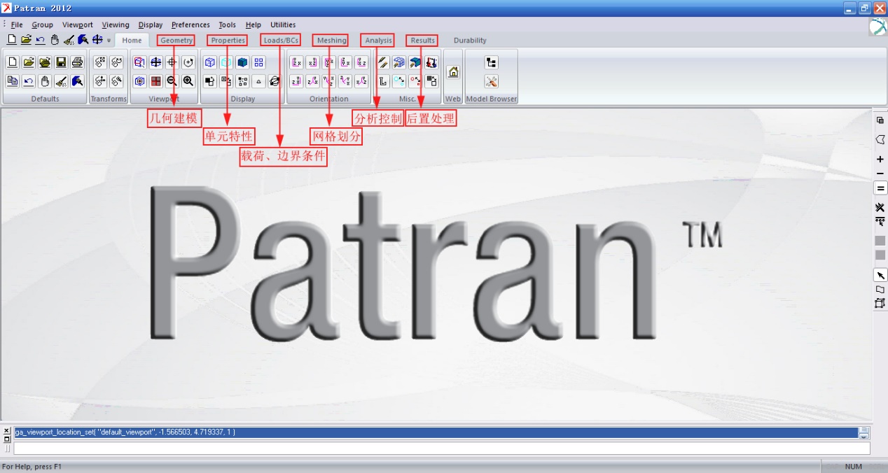Screen dimensions: 888x473
Task: Switch to the Home tab
Action: (x=132, y=41)
